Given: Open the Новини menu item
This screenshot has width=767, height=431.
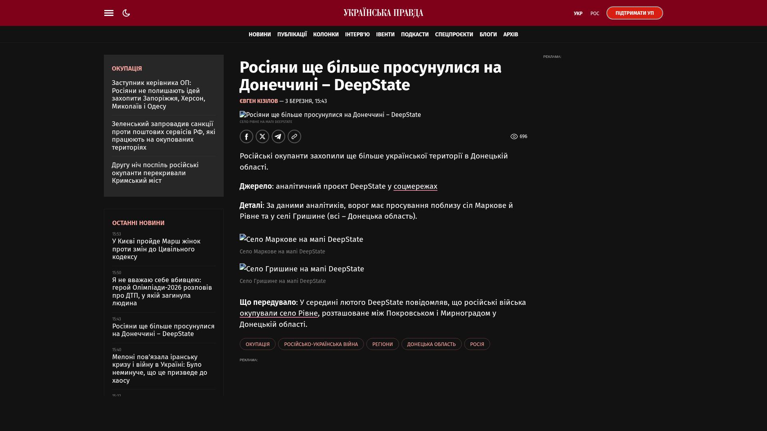Looking at the screenshot, I should click(260, 35).
